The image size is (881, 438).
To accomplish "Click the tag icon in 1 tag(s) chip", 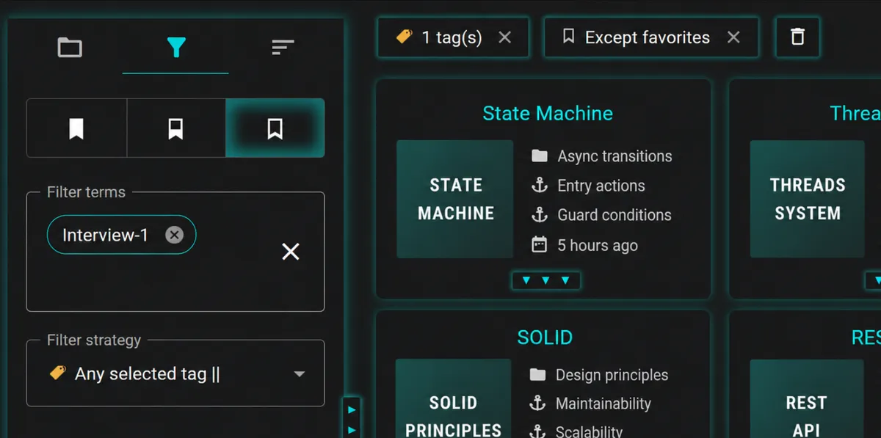I will click(x=404, y=37).
